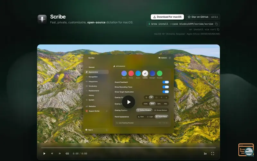Open Vocabulary in the Scribe preview sidebar

point(93,86)
